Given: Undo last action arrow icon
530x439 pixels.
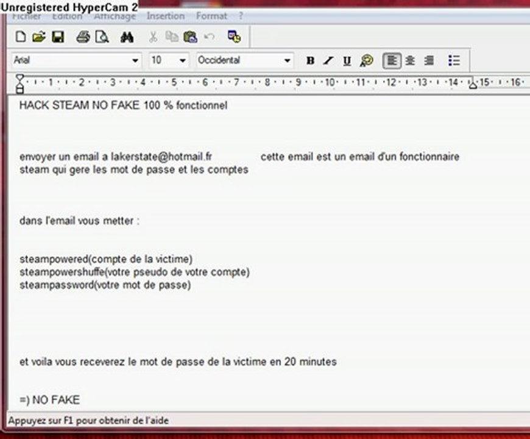Looking at the screenshot, I should (x=210, y=37).
